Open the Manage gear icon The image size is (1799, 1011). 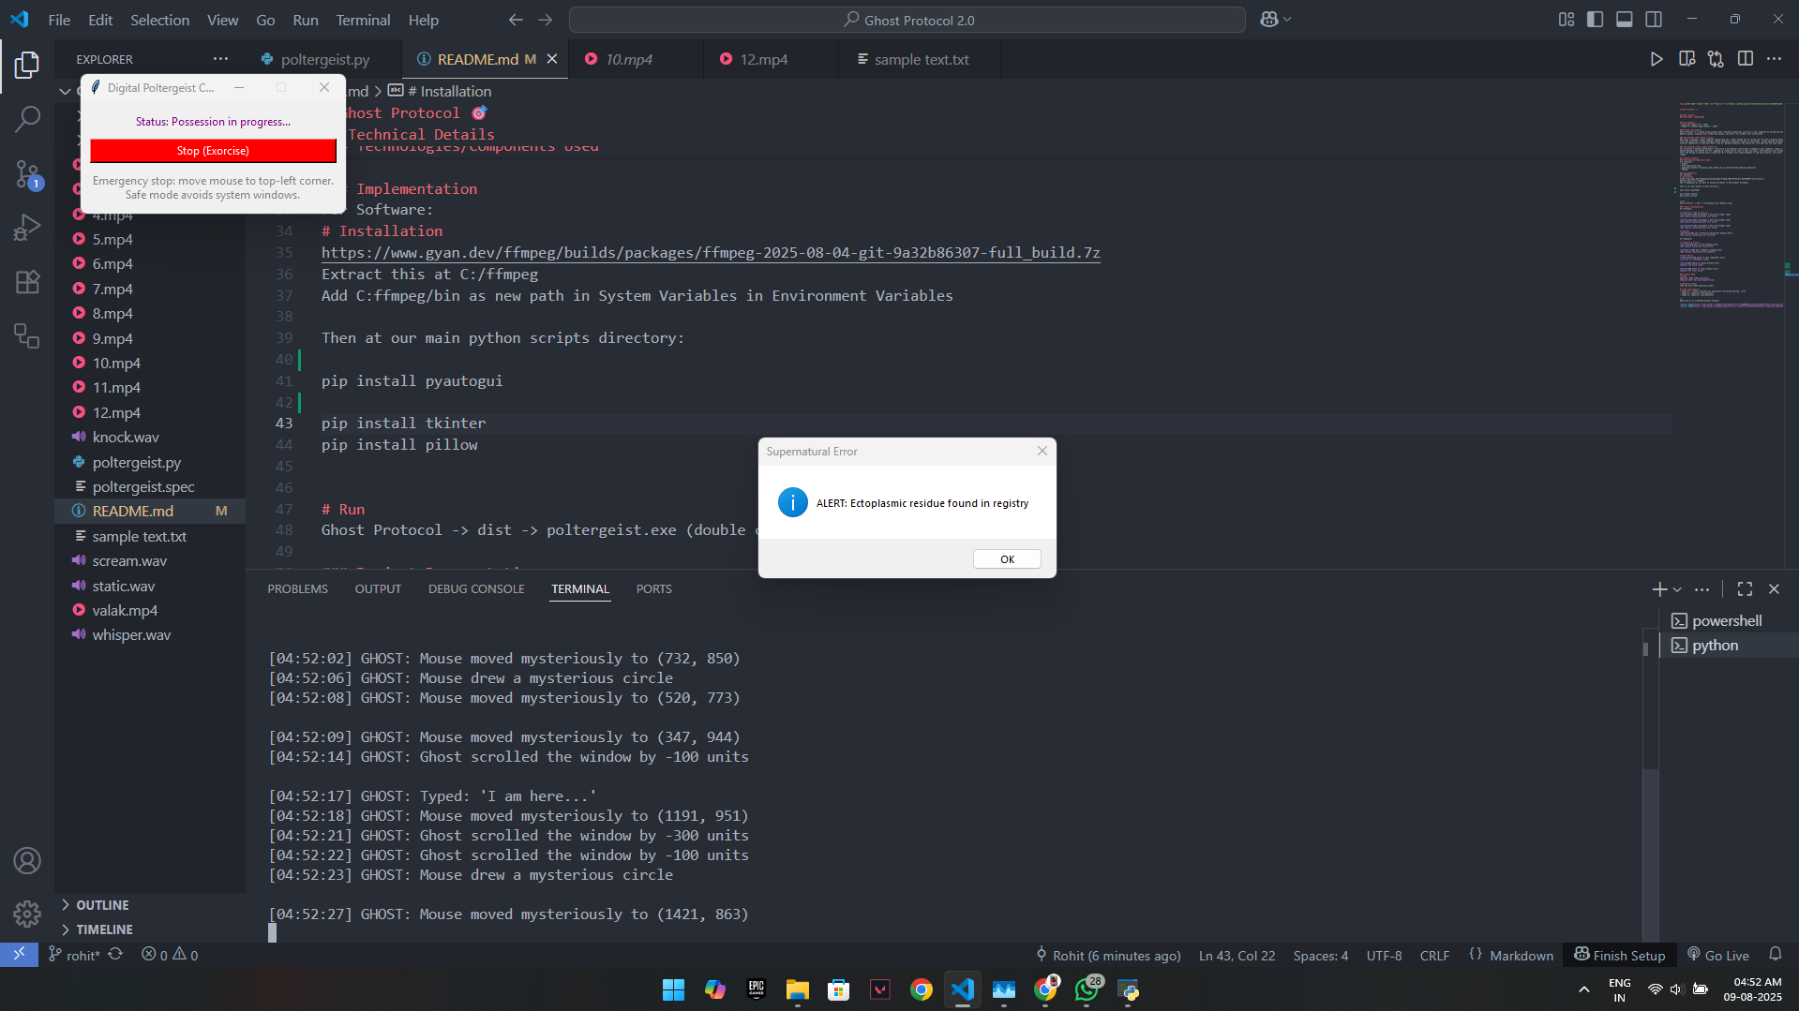click(x=27, y=914)
